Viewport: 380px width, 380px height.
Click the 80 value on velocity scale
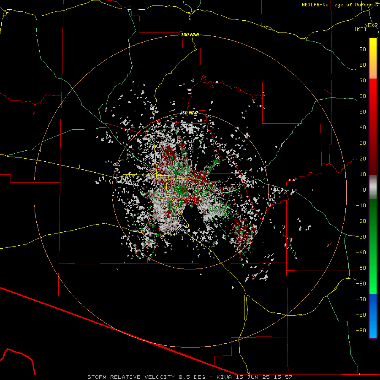[x=363, y=65]
